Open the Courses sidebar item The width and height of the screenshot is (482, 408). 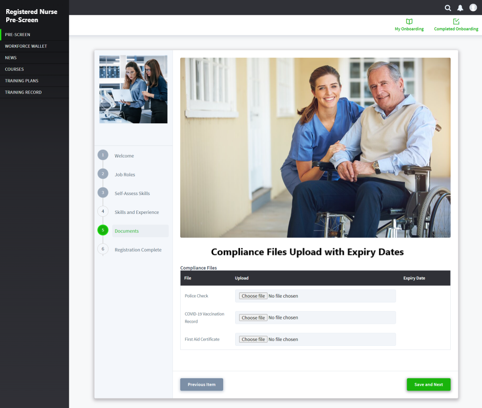pos(14,69)
